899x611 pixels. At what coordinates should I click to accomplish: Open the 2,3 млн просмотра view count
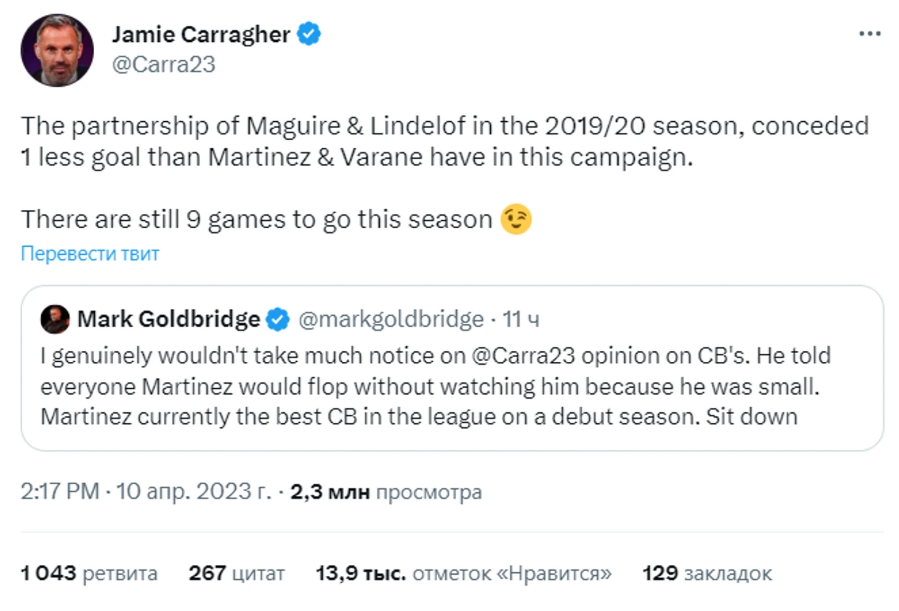tap(386, 492)
